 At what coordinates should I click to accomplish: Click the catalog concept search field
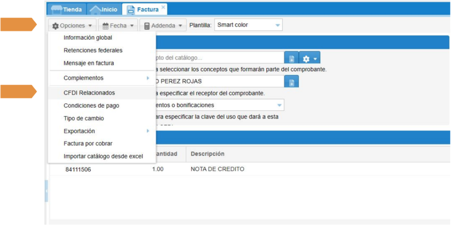218,58
